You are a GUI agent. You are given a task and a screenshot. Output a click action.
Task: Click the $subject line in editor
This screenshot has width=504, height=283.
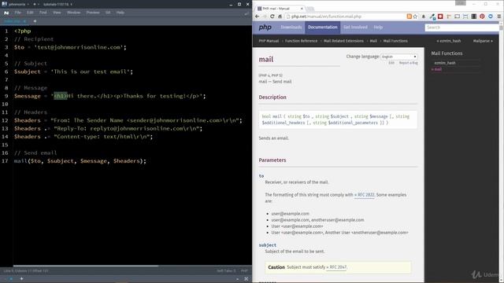(73, 72)
